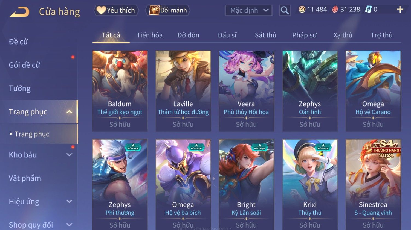Switch to the Sát thủ tab
The width and height of the screenshot is (411, 230).
[265, 35]
